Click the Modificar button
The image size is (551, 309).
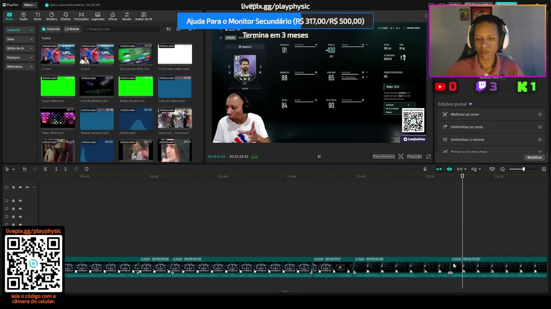[x=535, y=158]
